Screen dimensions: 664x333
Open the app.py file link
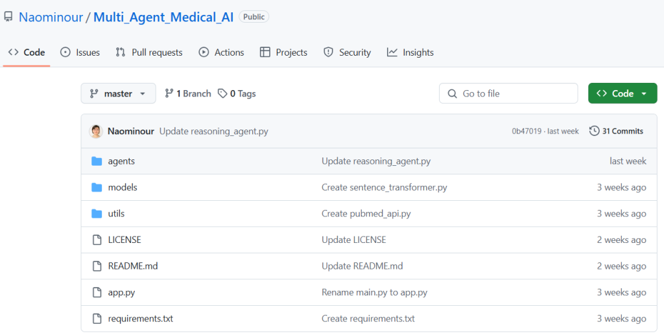pyautogui.click(x=121, y=292)
